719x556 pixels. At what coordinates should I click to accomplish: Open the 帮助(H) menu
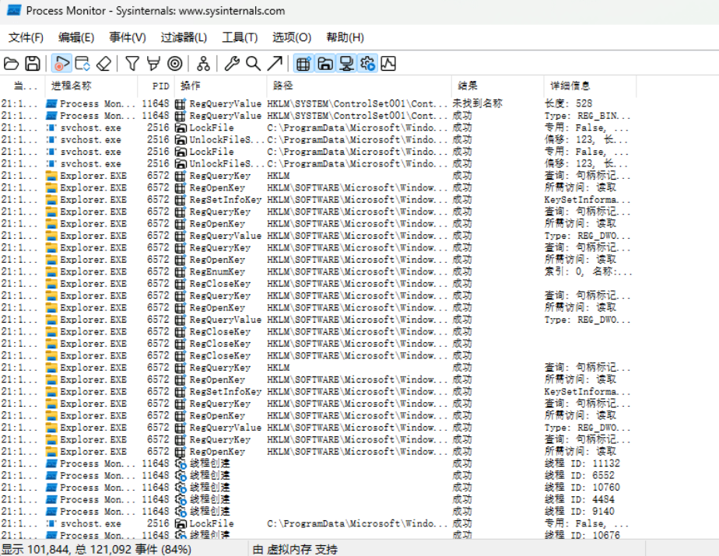[345, 37]
